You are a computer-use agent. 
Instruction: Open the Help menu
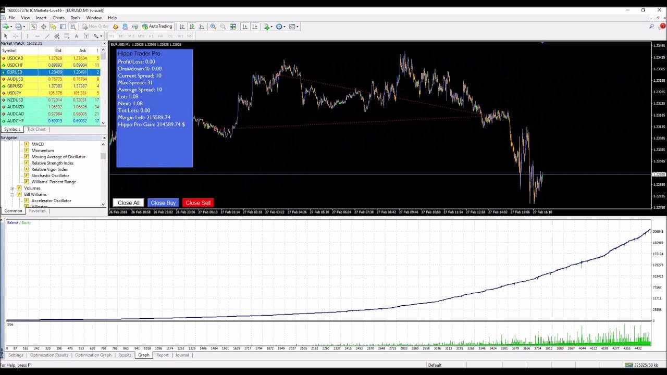pos(112,18)
